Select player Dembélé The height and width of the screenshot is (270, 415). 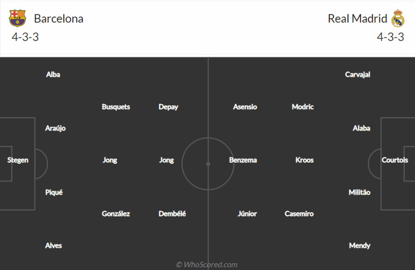[x=172, y=214]
